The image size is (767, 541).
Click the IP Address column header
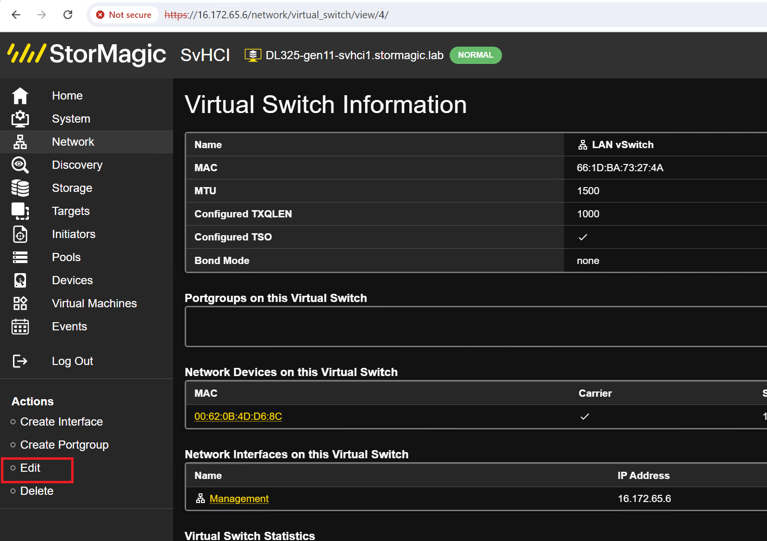[x=643, y=476]
